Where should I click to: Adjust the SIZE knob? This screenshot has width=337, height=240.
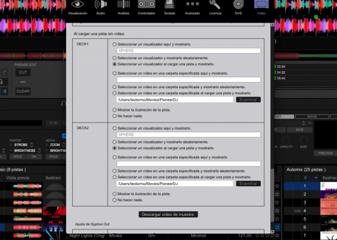(x=304, y=140)
